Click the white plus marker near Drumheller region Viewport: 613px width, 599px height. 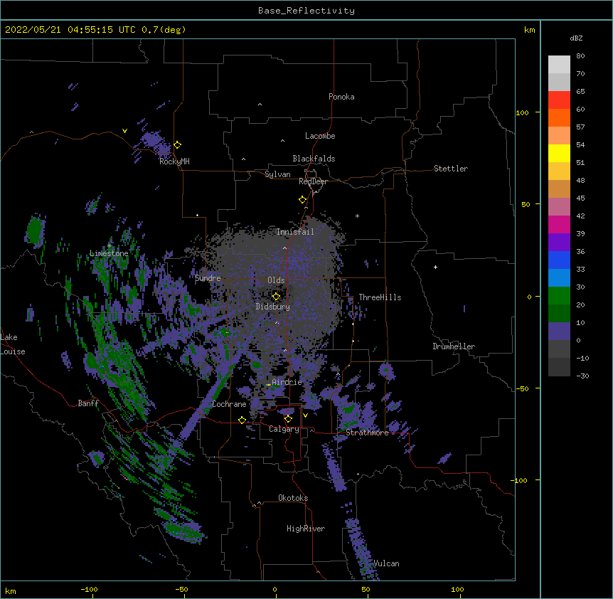(435, 267)
